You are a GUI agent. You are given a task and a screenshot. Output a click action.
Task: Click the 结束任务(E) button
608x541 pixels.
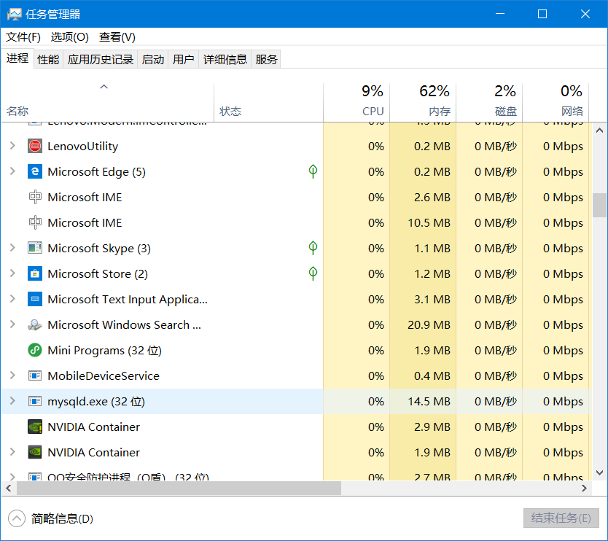click(x=561, y=518)
